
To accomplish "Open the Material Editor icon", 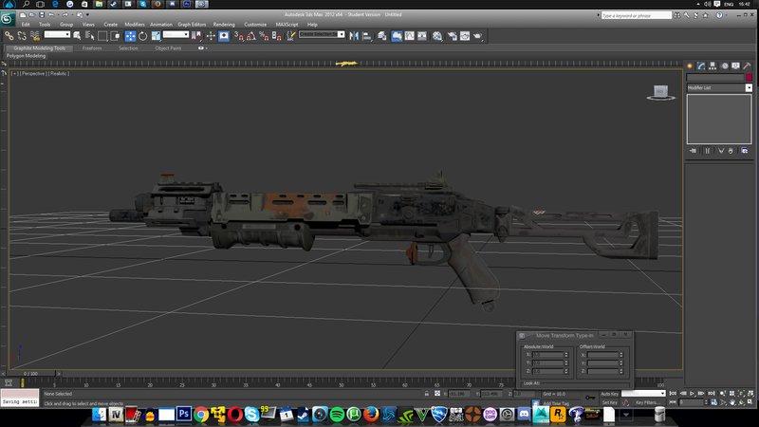I will (437, 36).
